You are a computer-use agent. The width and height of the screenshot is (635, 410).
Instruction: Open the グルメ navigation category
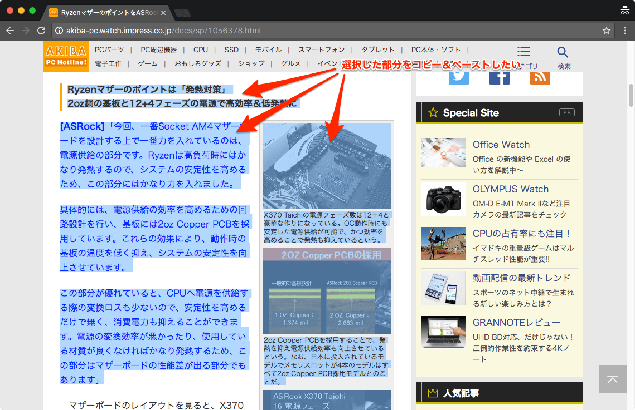(x=291, y=63)
